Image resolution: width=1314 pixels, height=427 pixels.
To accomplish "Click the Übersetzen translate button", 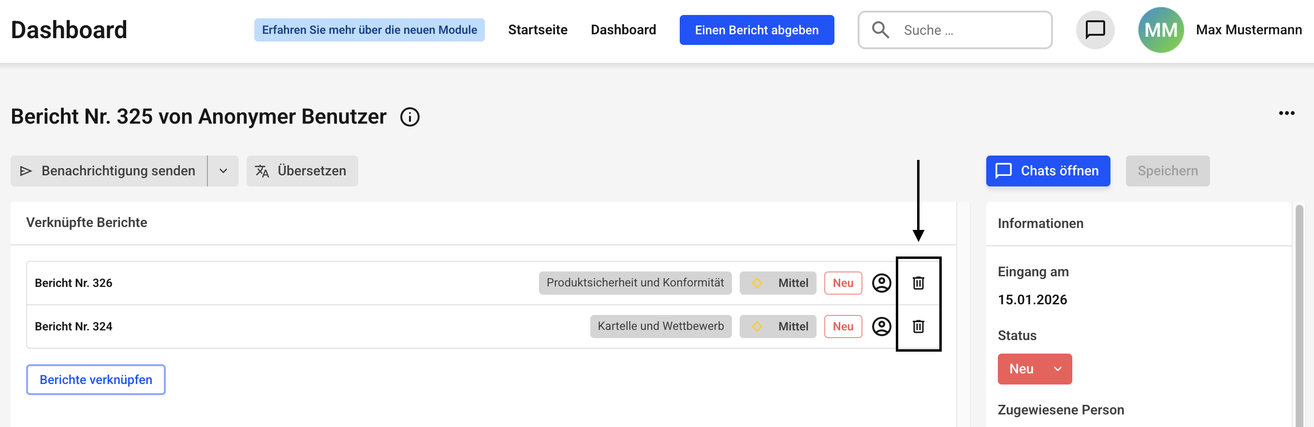I will (x=302, y=171).
